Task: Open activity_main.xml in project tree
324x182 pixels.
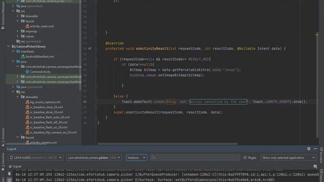Action: 39,26
